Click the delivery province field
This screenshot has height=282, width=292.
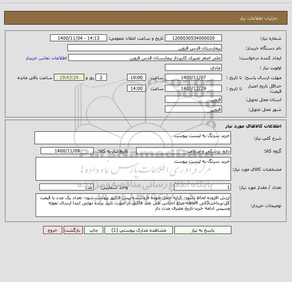pos(193,100)
